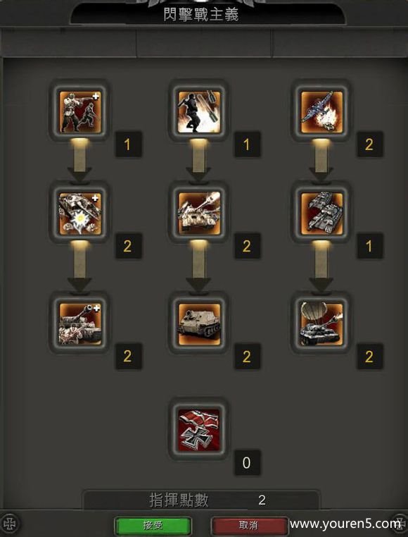This screenshot has width=408, height=537.
Task: Select the tank with infantry upgrade icon
Action: click(80, 323)
